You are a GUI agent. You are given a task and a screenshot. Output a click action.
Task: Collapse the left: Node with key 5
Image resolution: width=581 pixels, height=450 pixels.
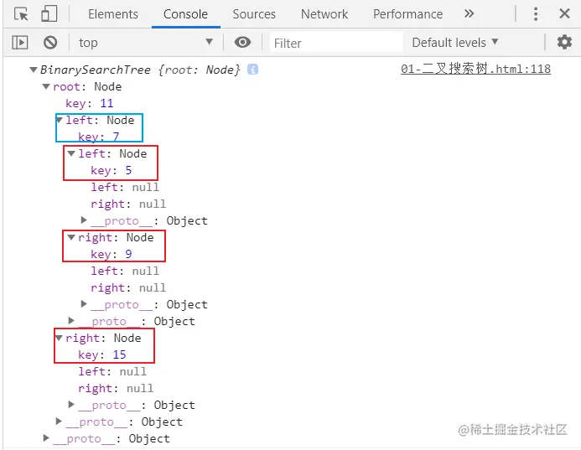(71, 153)
